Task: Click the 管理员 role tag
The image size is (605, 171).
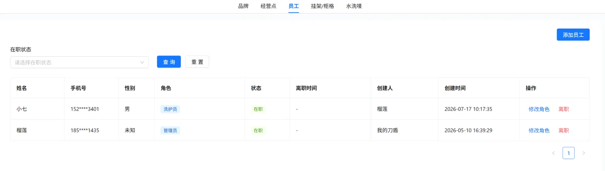Action: tap(170, 130)
